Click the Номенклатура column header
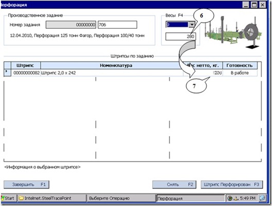Image resolution: width=272 pixels, height=206 pixels. 116,65
